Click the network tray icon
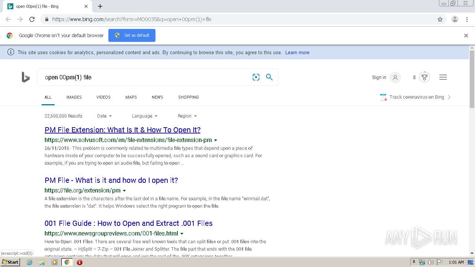 tap(422, 262)
